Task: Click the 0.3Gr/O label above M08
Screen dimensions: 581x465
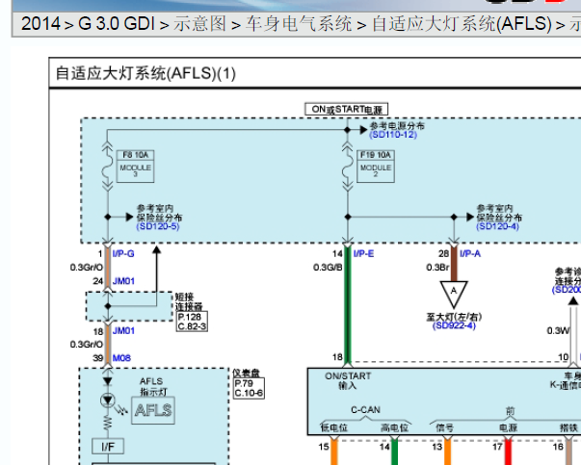Action: 87,345
